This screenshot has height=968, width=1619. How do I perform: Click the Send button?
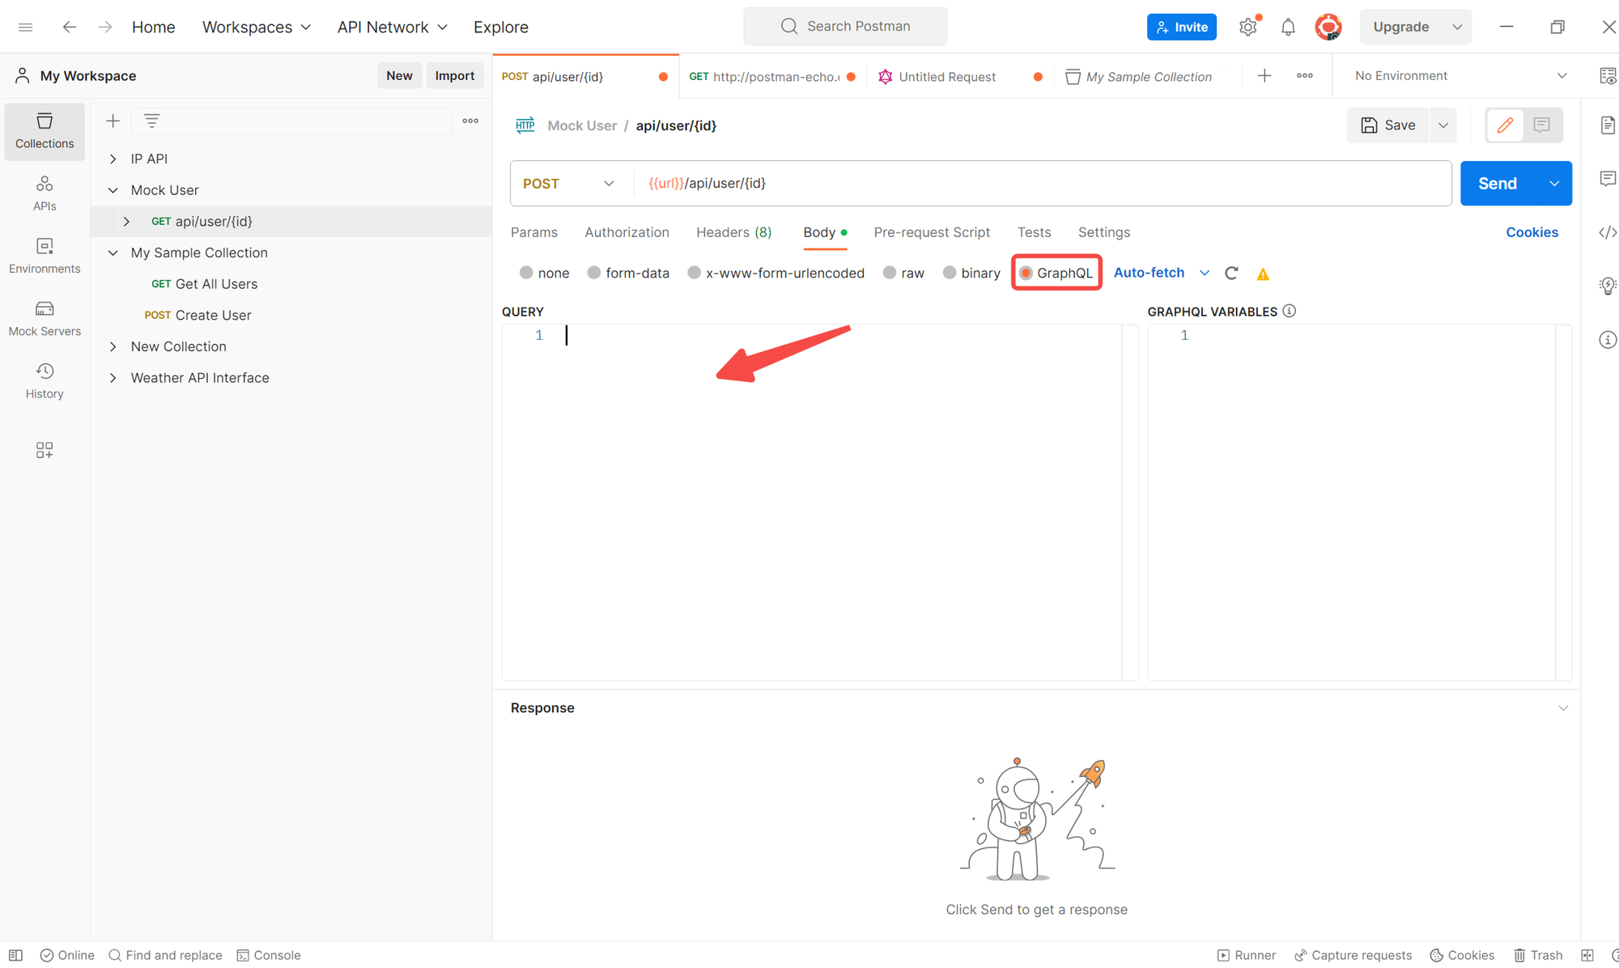tap(1498, 184)
